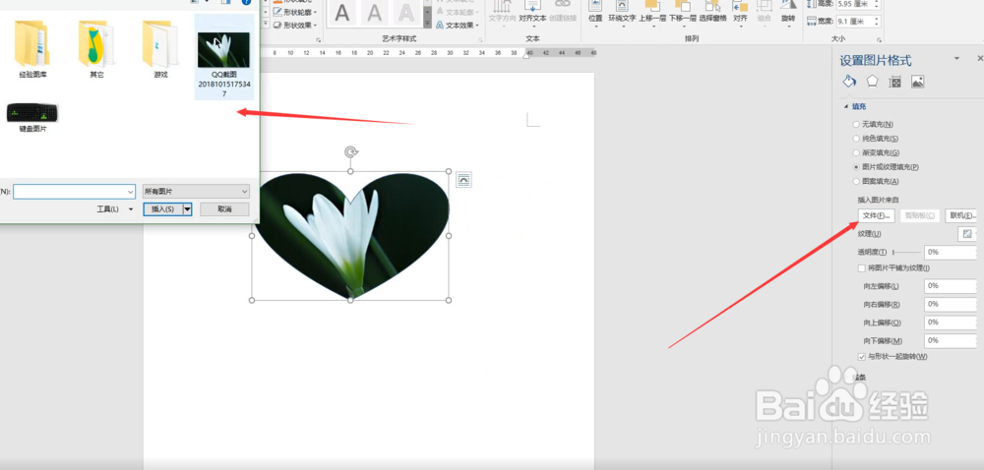Collapse the 填充 fill section
The height and width of the screenshot is (470, 984).
(846, 107)
